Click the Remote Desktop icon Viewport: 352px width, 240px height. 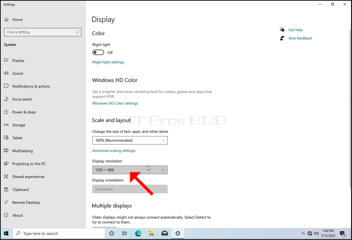[6, 202]
